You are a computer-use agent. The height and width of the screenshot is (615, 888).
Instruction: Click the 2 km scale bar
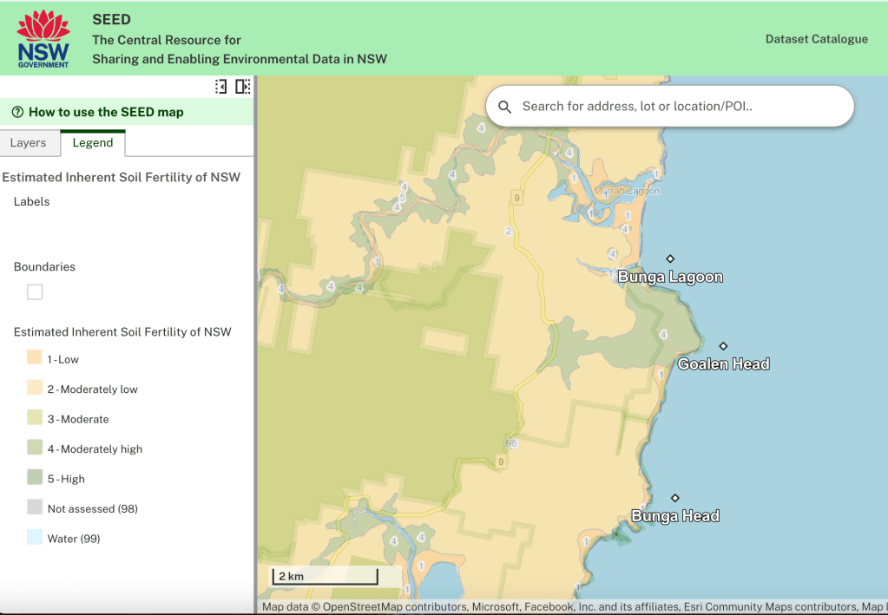point(326,576)
